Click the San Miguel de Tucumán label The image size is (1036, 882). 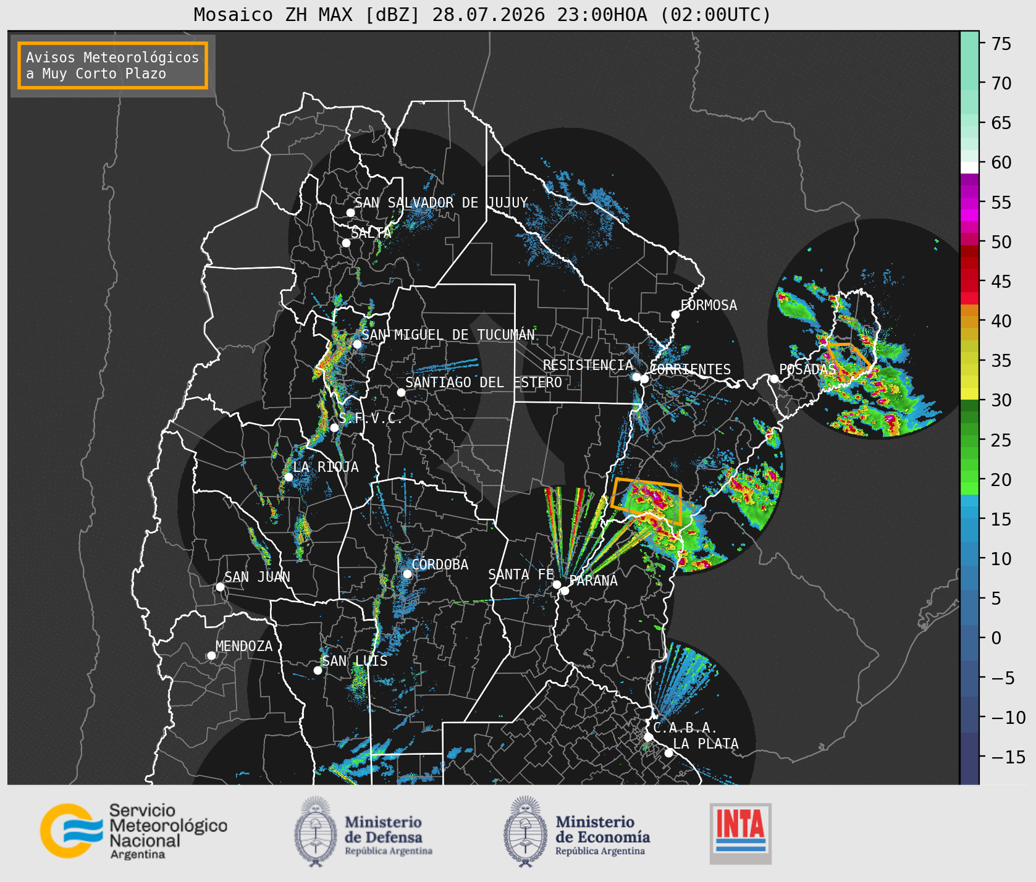pos(448,335)
